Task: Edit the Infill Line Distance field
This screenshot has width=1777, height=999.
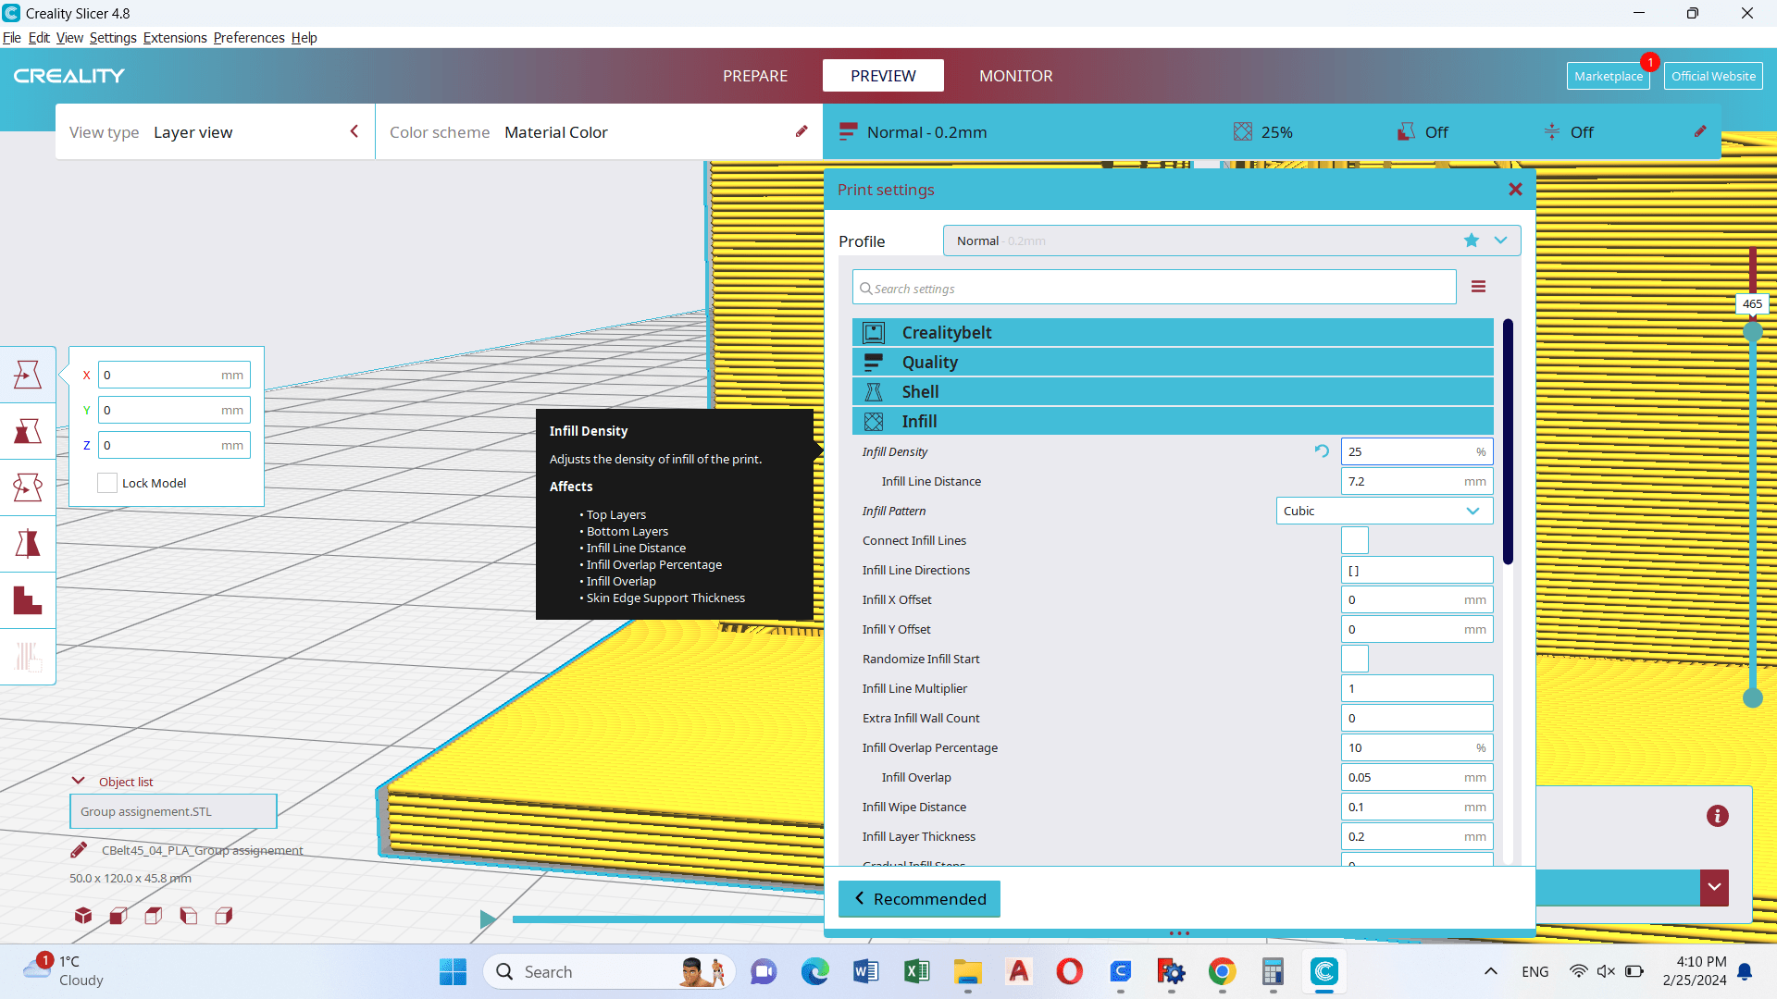Action: point(1416,481)
